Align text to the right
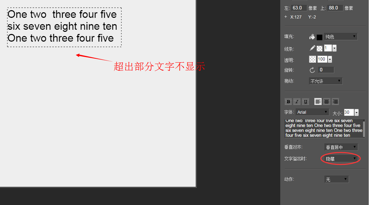Image resolution: width=369 pixels, height=205 pixels. click(335, 102)
